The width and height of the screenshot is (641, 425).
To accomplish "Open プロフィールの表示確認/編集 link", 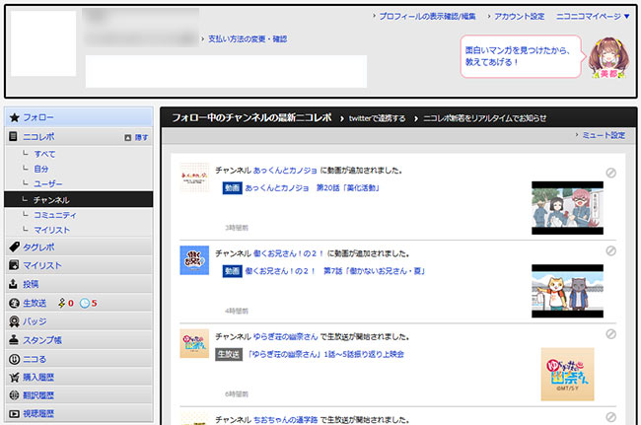I will (427, 17).
